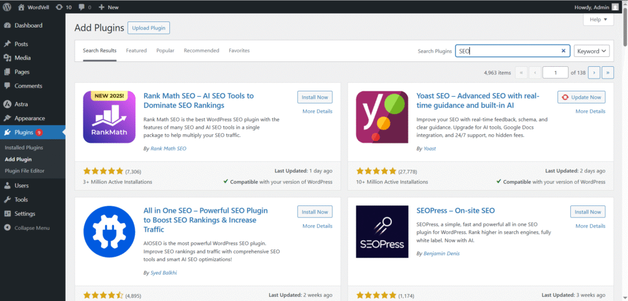View More Details for Yoast SEO
This screenshot has width=628, height=301.
pyautogui.click(x=591, y=112)
